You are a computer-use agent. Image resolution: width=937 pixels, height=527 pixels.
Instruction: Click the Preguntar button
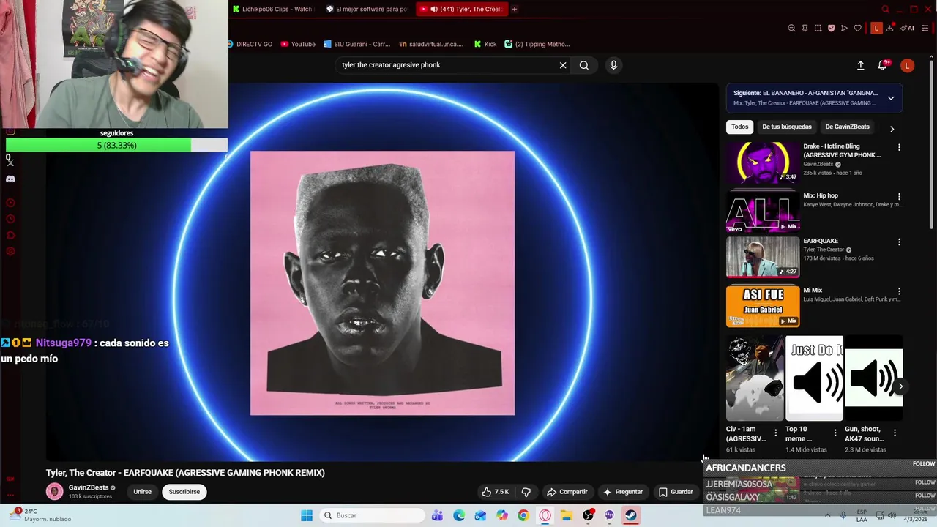[x=623, y=492]
